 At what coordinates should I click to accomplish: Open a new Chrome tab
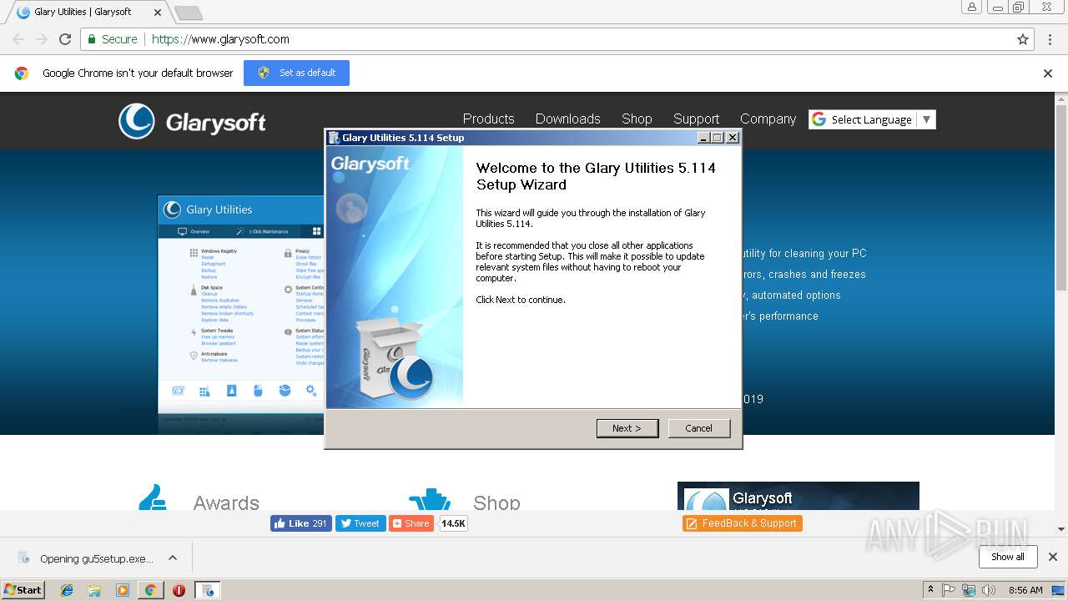click(189, 13)
